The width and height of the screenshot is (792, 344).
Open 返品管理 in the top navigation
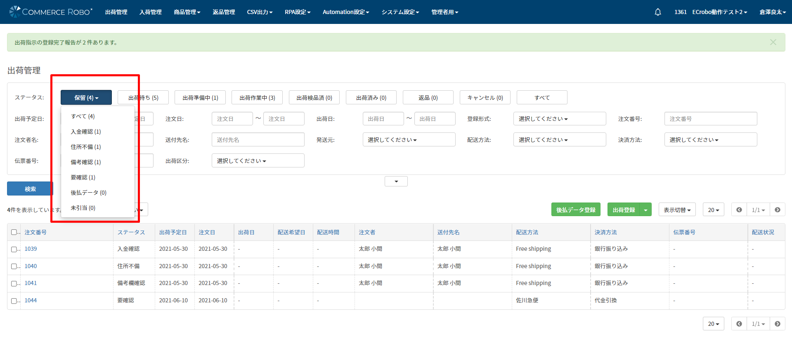point(224,12)
